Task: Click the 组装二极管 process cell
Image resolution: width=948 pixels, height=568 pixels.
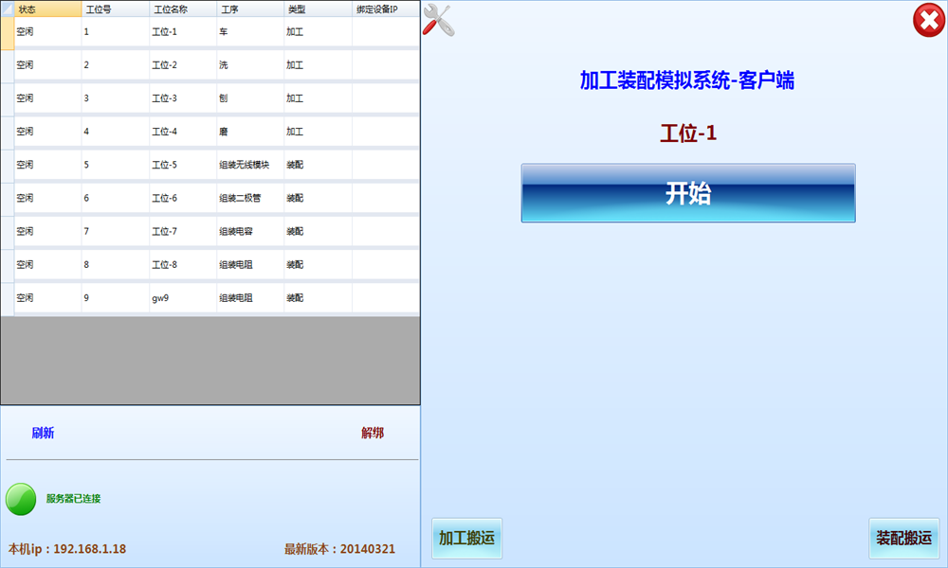Action: [x=250, y=198]
